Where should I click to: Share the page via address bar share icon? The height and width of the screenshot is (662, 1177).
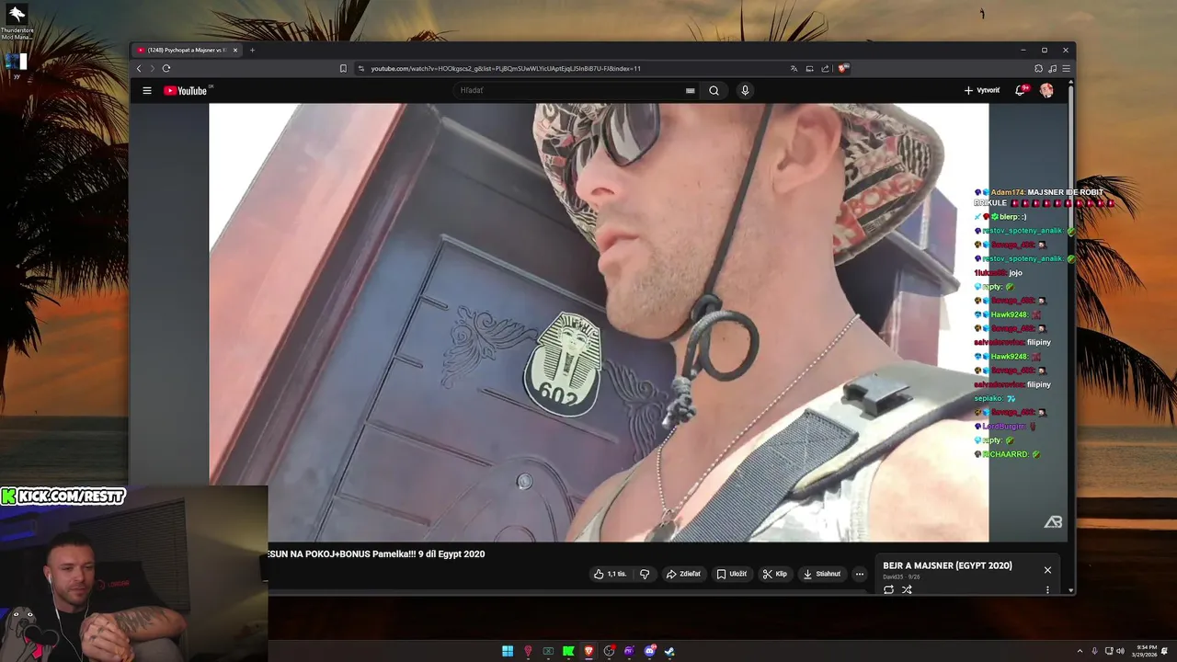coord(825,68)
